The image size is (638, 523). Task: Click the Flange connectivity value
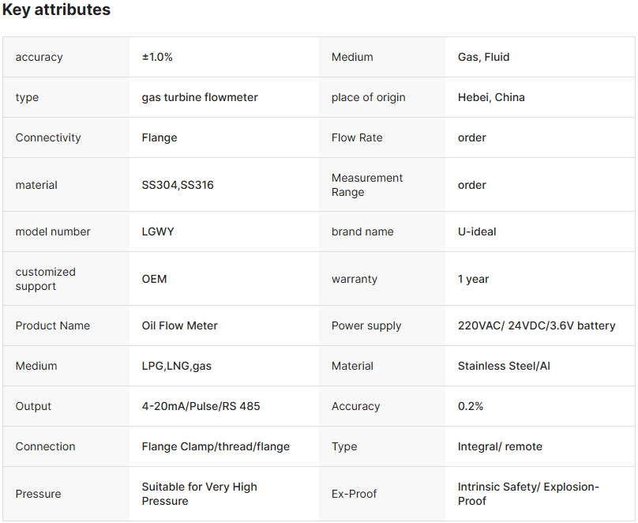tap(159, 137)
